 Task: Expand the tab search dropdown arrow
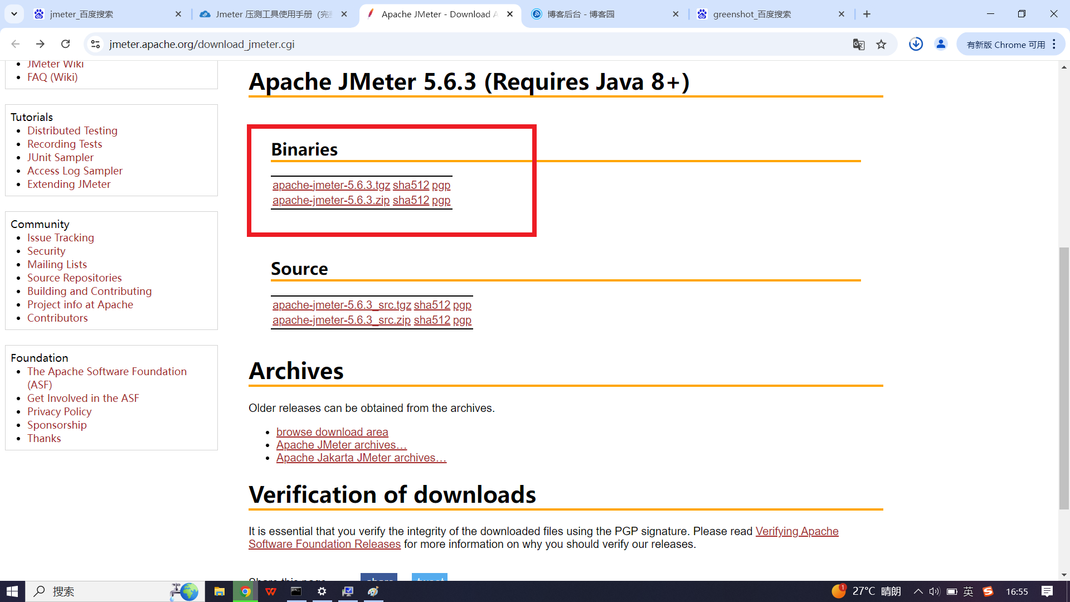coord(14,14)
